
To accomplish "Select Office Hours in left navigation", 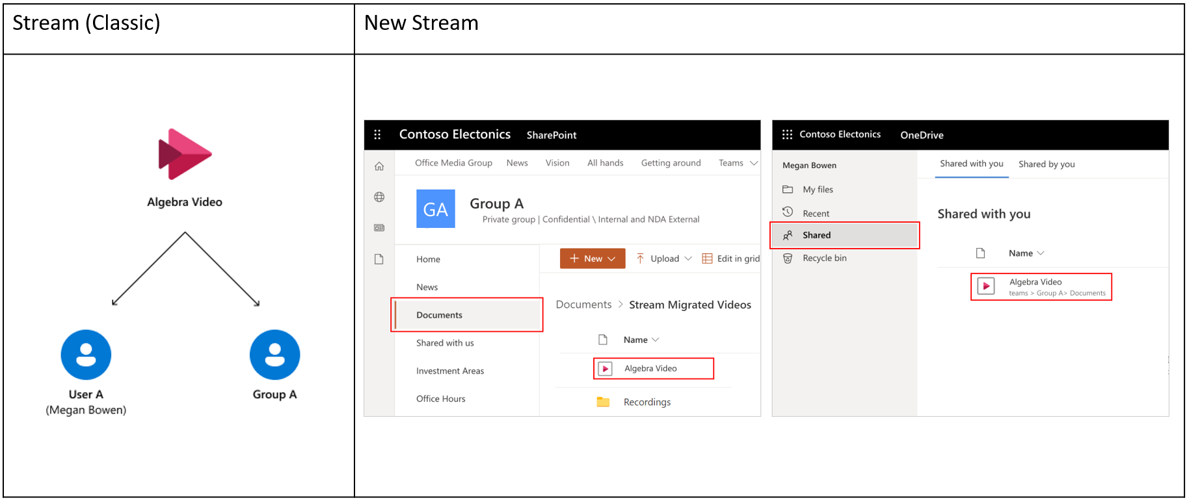I will tap(441, 399).
